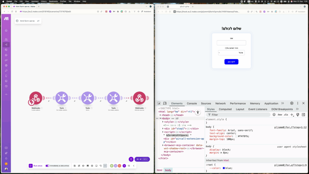This screenshot has height=174, width=309.
Task: Toggle the device toolbar in DevTools
Action: pos(165,103)
